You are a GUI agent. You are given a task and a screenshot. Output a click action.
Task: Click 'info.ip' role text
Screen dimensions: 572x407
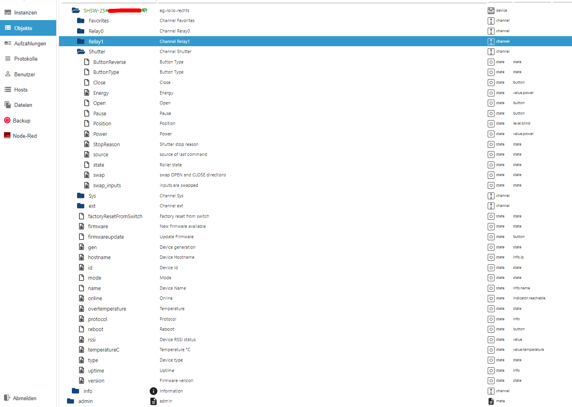point(518,257)
